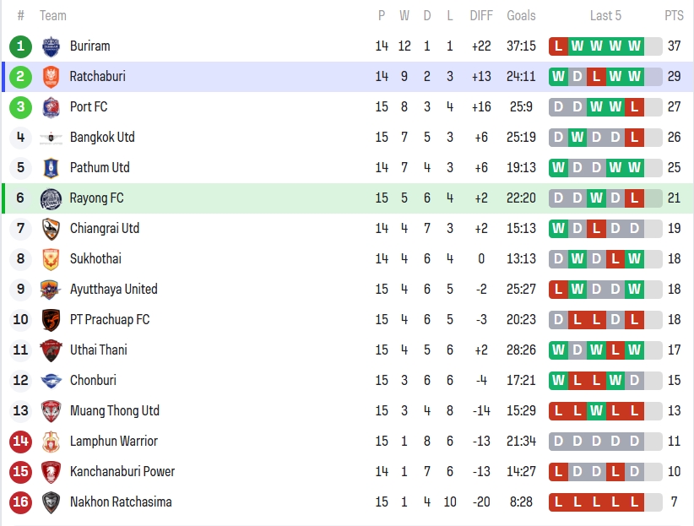Click the rank 16 red position badge
The image size is (694, 526).
click(20, 502)
